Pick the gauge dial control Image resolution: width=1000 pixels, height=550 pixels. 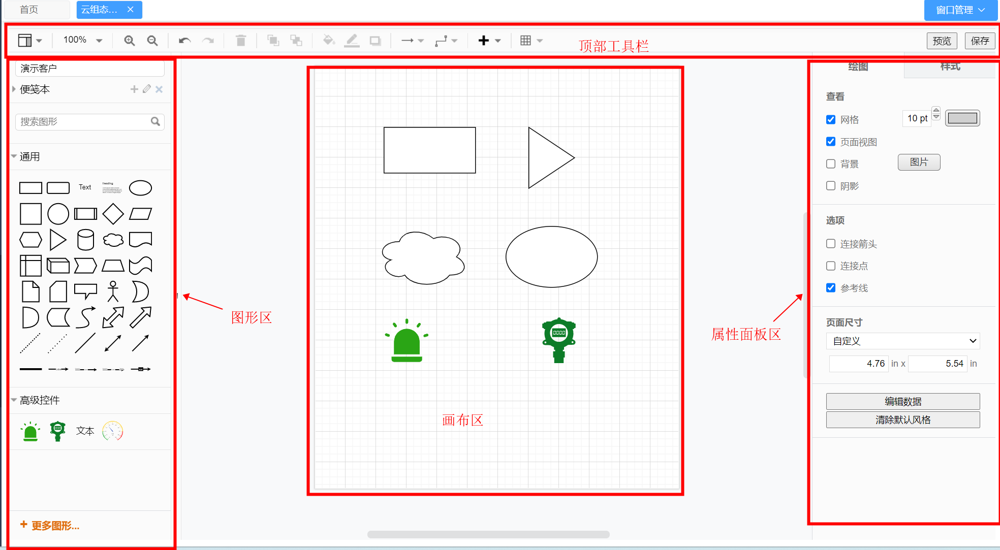pos(112,431)
